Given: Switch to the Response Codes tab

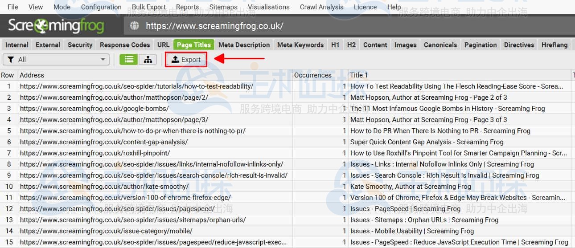Looking at the screenshot, I should (125, 45).
